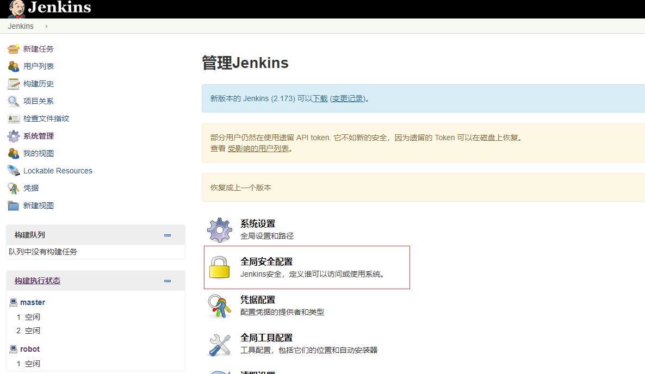Click the 检查文件指纹 fingerprint icon
The image size is (645, 374).
click(x=13, y=119)
